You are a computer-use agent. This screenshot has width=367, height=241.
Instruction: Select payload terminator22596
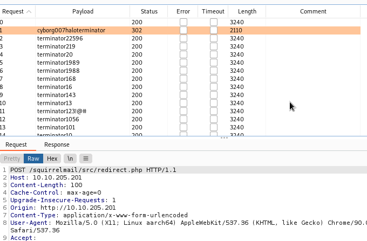60,38
